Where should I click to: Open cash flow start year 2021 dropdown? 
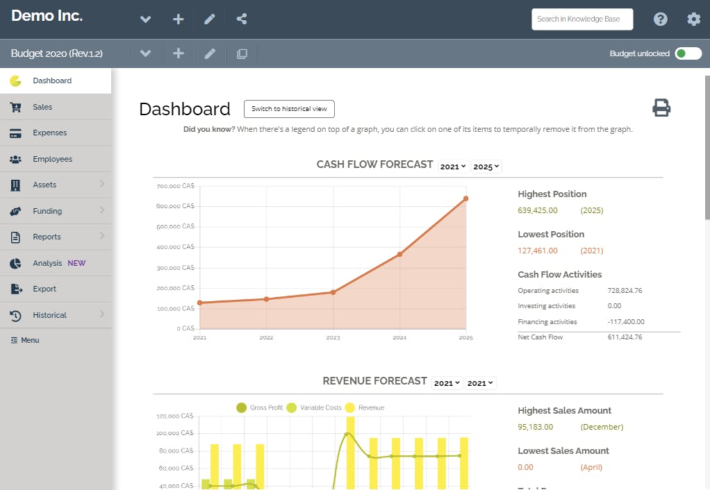(453, 167)
